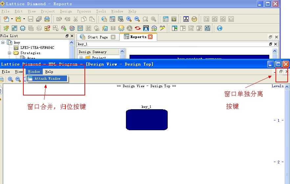290x184 pixels.
Task: Float the key_1 report pane
Action: 271,44
